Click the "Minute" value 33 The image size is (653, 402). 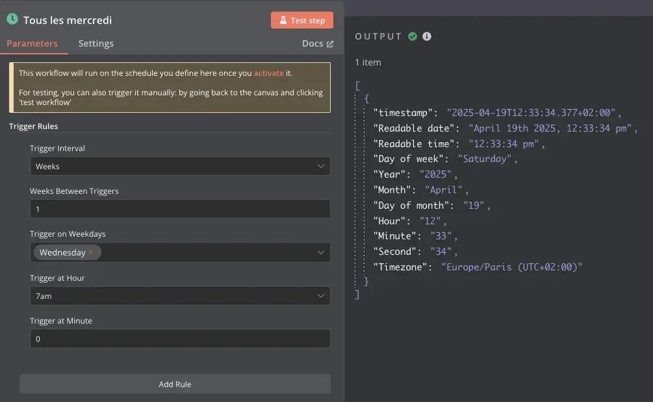[441, 236]
